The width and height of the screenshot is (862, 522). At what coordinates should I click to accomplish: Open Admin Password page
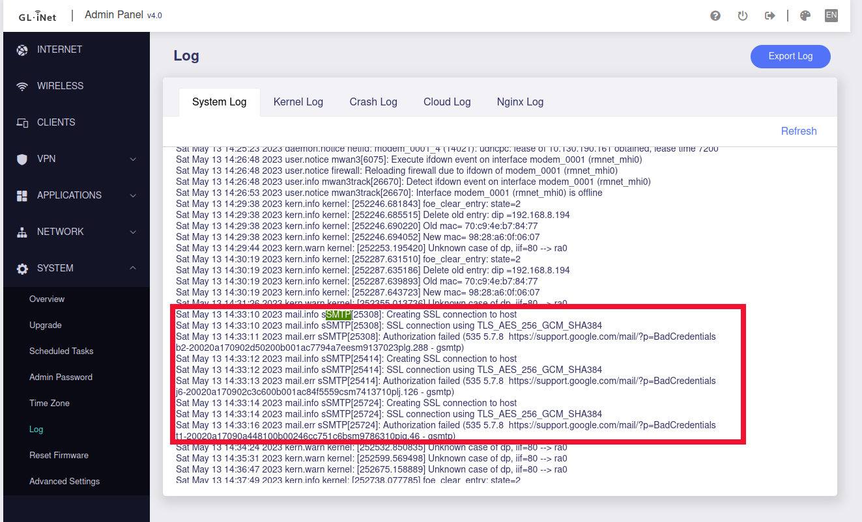point(61,378)
